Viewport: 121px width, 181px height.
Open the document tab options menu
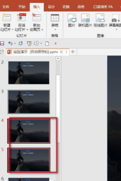66,52
